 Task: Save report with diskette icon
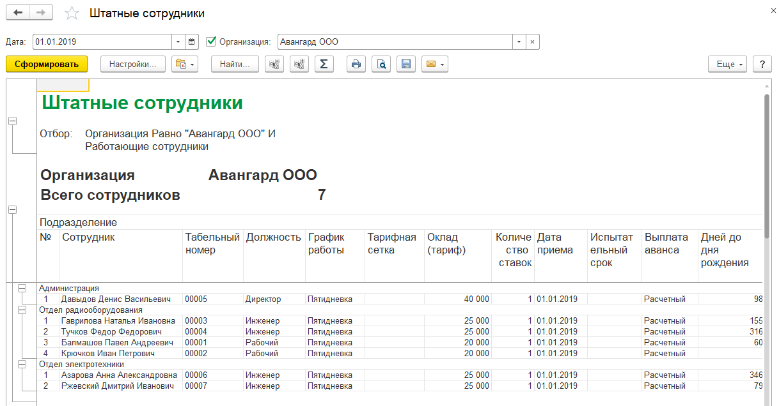(x=405, y=64)
